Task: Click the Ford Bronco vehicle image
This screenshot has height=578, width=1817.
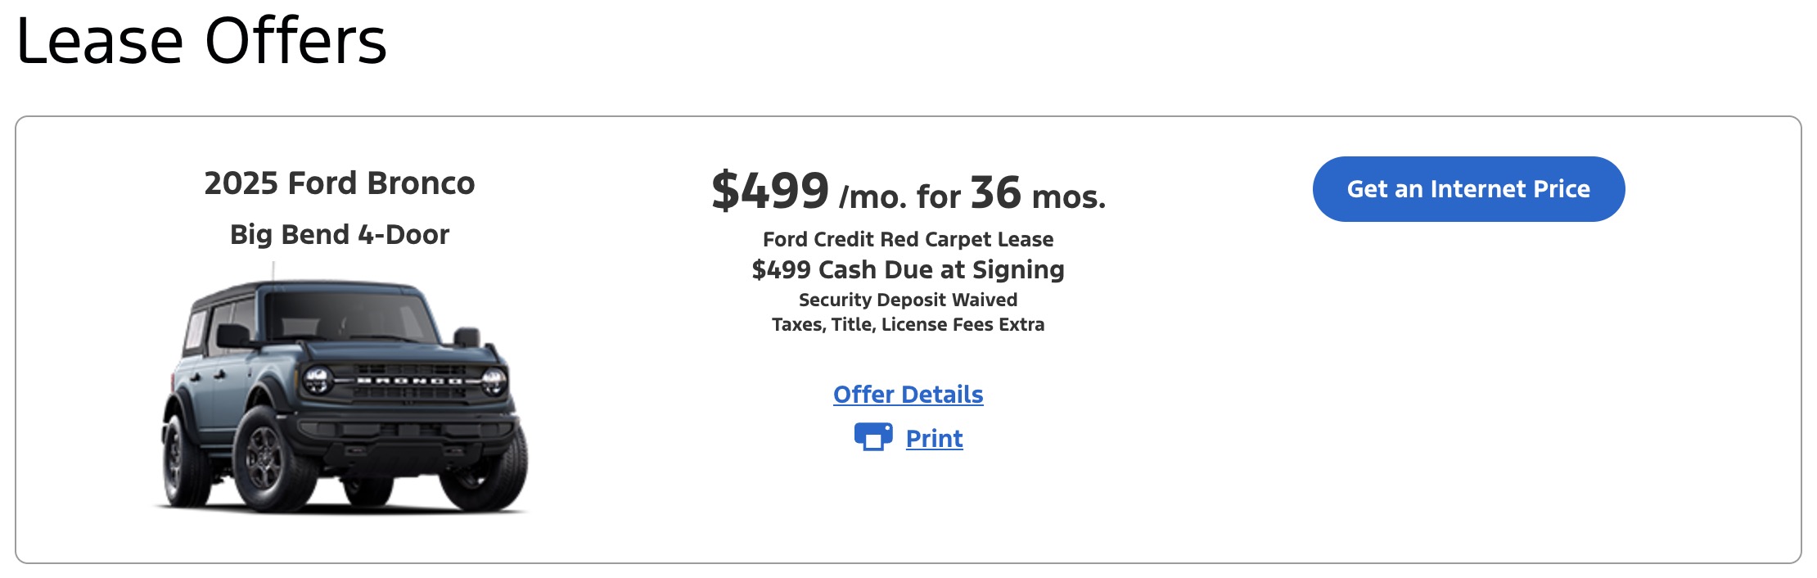Action: pos(340,393)
